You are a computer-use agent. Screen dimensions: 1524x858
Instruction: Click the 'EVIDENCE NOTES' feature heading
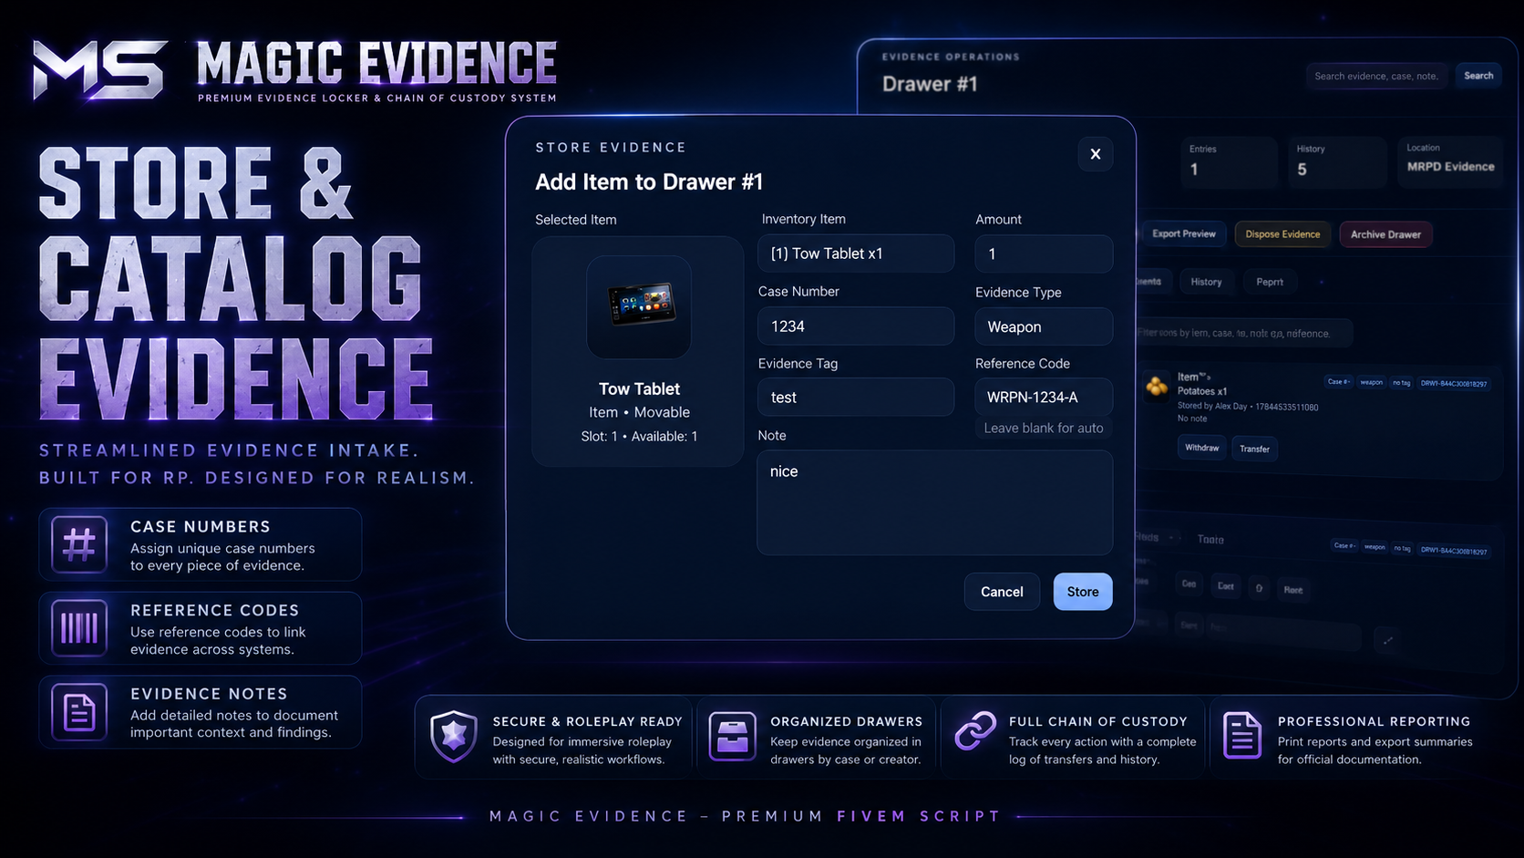pyautogui.click(x=209, y=694)
